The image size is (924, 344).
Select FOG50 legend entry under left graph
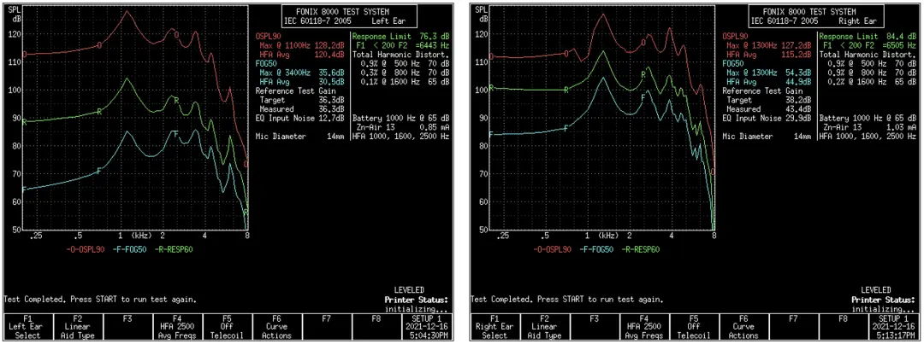(129, 250)
